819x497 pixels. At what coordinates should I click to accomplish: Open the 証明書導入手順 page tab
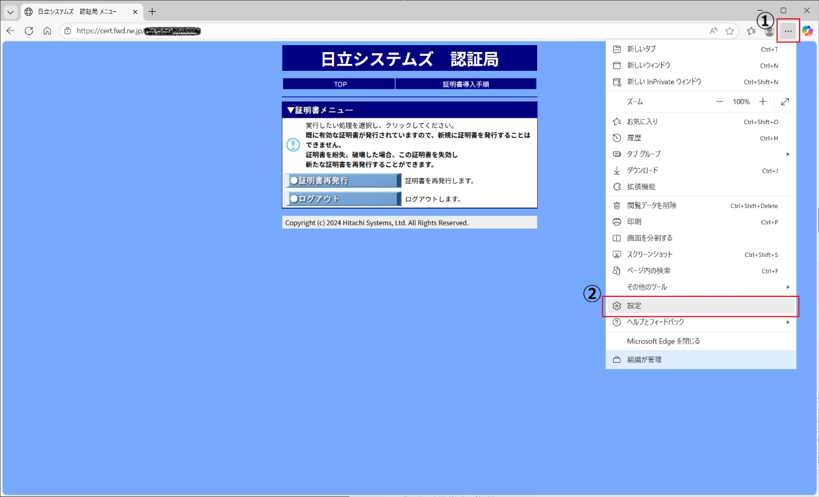466,84
